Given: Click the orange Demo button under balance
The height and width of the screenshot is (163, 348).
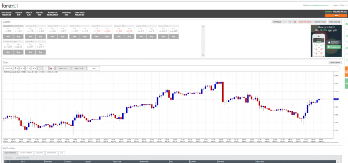Looking at the screenshot, I should pyautogui.click(x=335, y=16).
